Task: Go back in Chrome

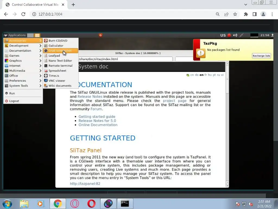Action: pyautogui.click(x=6, y=14)
